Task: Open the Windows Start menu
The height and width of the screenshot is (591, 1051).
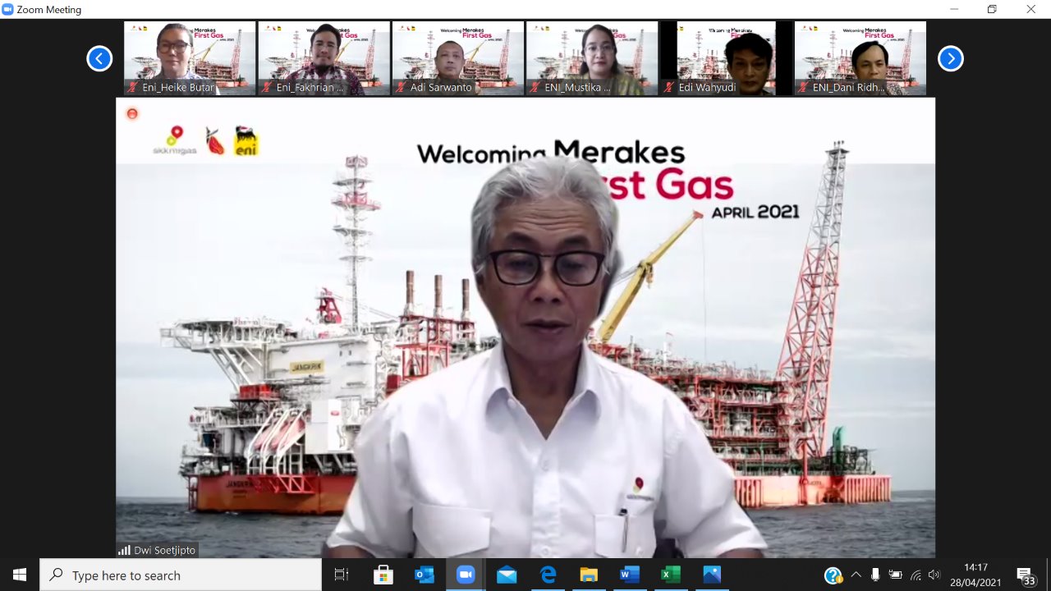Action: pos(20,575)
